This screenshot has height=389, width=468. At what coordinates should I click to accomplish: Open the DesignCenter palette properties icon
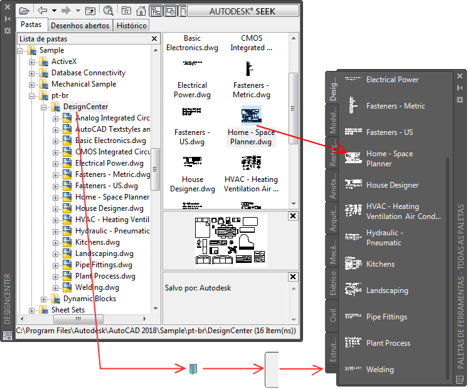pos(8,335)
